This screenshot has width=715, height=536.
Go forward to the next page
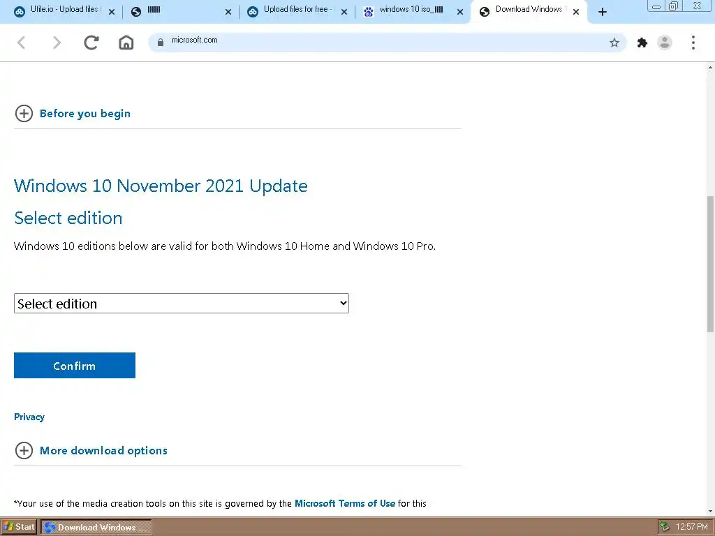[x=57, y=43]
